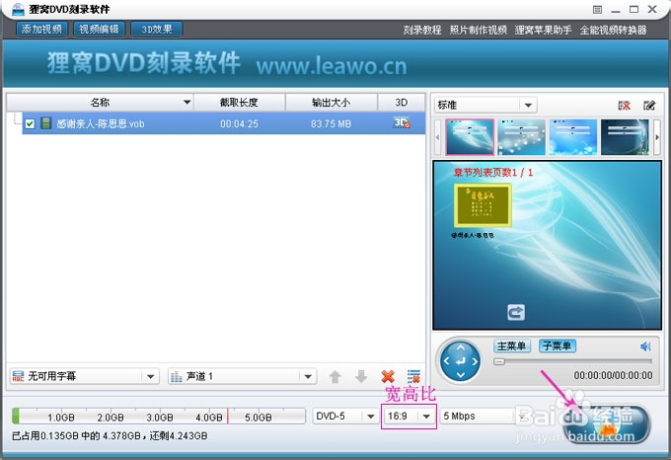671x460 pixels.
Task: Open the 狸窝苹果助手 link
Action: (x=543, y=30)
